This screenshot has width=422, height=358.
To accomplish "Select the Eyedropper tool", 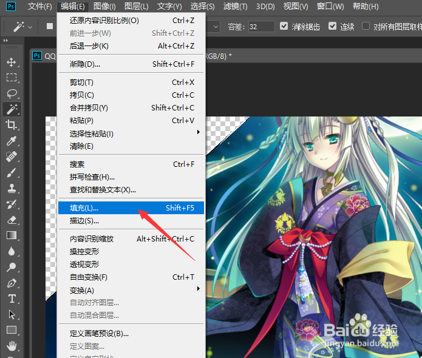I will click(x=12, y=141).
